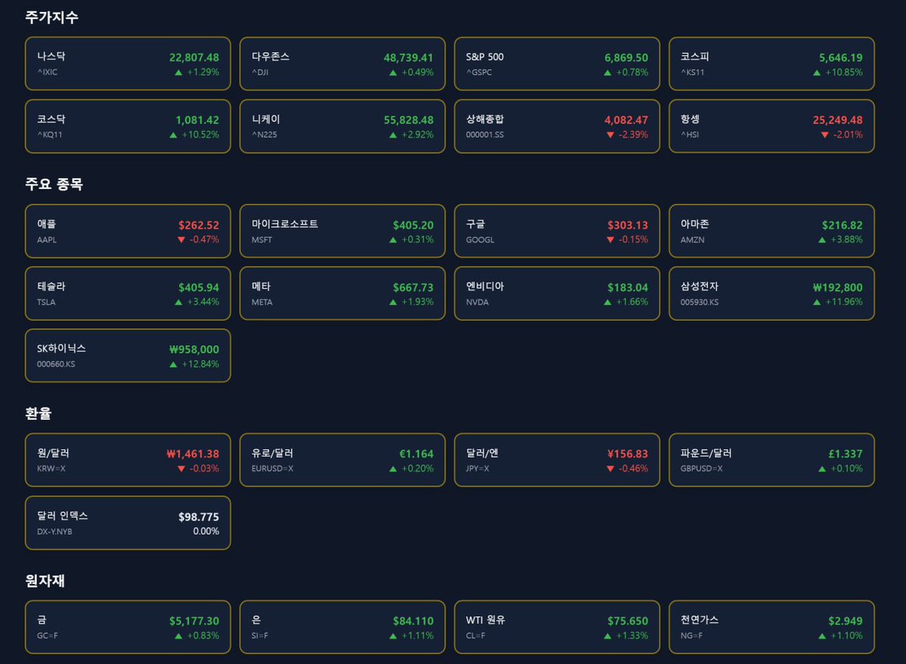Open the 코스피 ^KS11 card

tap(771, 64)
